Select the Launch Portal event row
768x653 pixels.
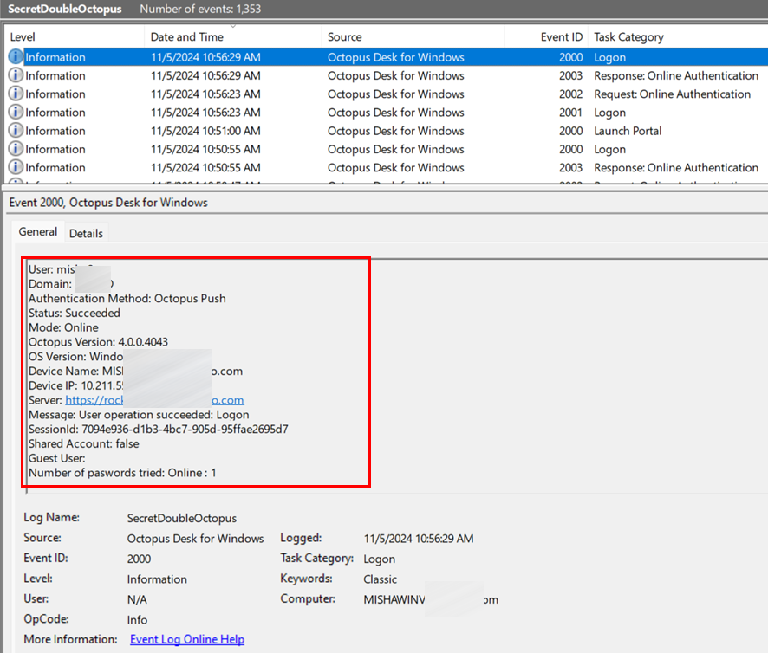click(386, 131)
